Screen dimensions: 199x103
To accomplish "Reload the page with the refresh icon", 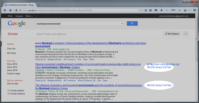I will 141,10.
